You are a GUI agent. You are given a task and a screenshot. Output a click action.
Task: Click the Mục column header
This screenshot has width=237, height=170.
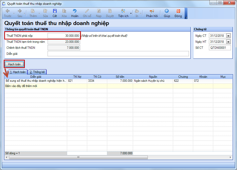223,77
